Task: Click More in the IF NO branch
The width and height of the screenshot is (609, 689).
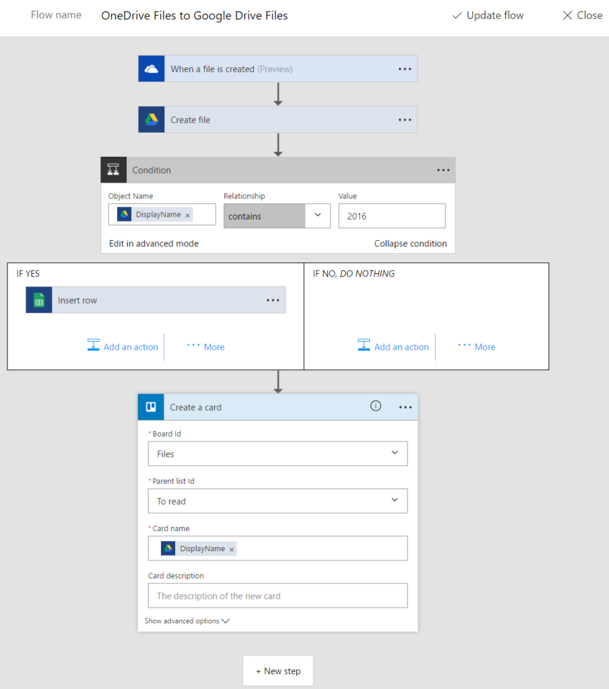Action: 476,347
